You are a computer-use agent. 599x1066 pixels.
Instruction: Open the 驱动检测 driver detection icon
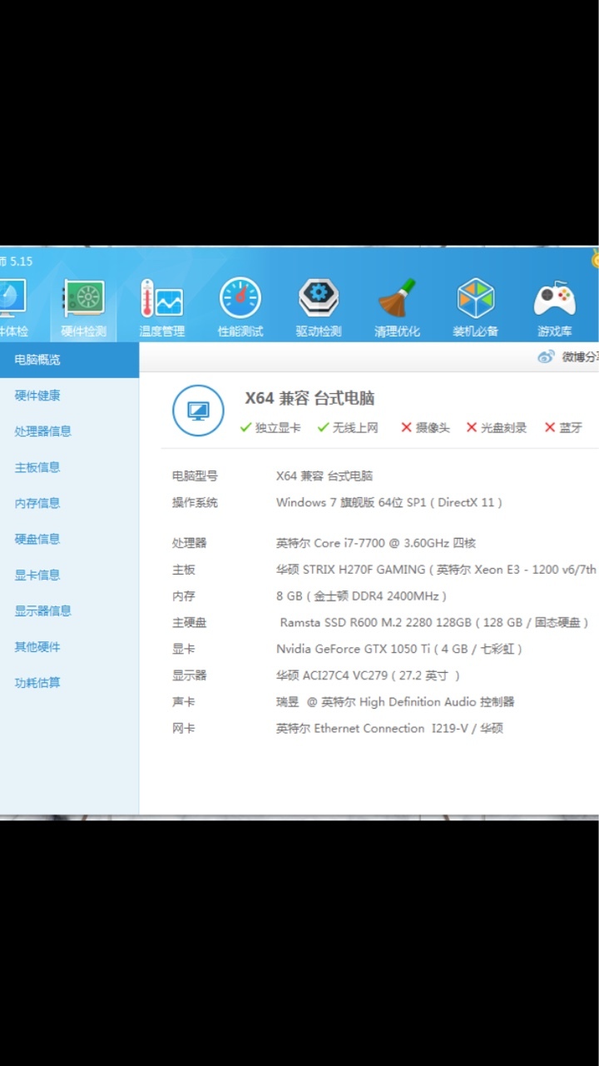[x=319, y=298]
